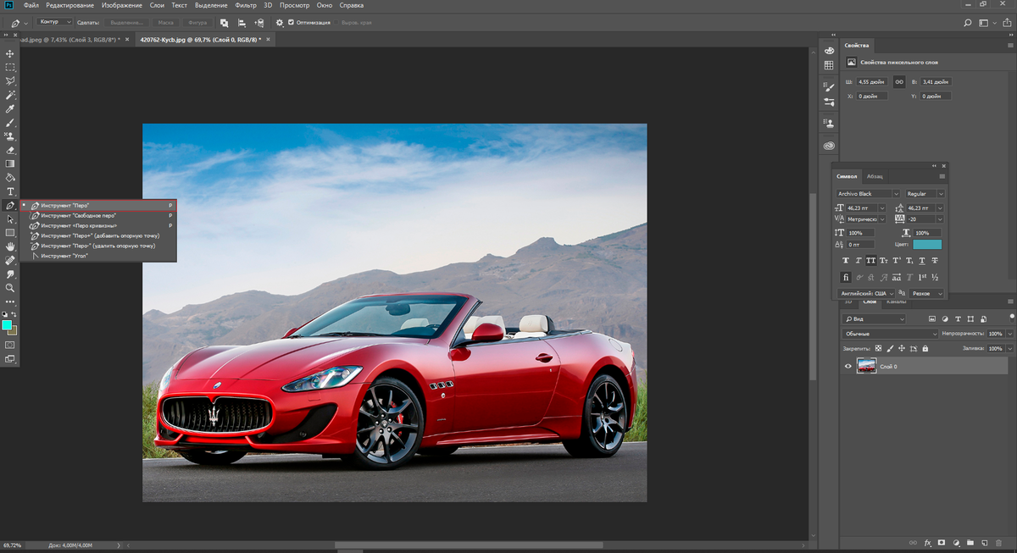
Task: Select the Hand tool
Action: coord(10,246)
